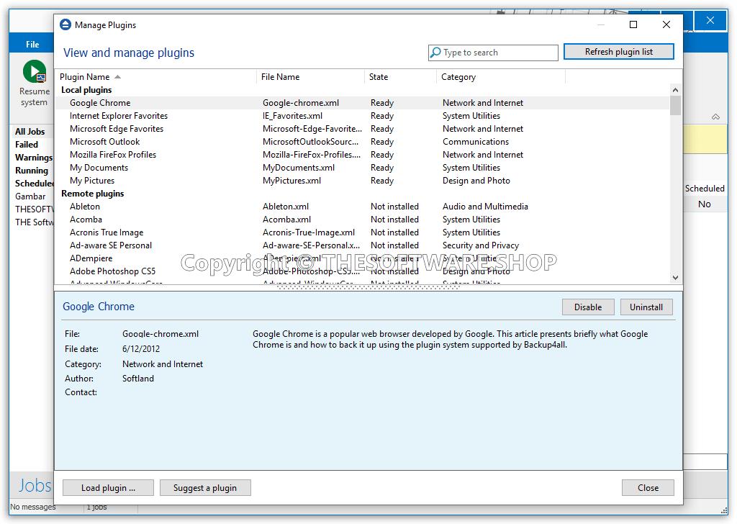This screenshot has width=737, height=524.
Task: Click the plugin list scroll up arrow
Action: click(675, 90)
